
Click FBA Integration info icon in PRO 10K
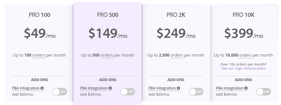(246, 88)
